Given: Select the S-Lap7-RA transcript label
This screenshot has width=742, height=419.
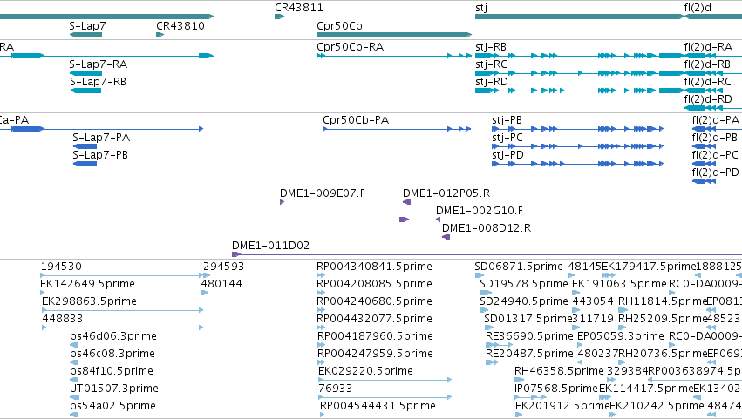Looking at the screenshot, I should 98,64.
